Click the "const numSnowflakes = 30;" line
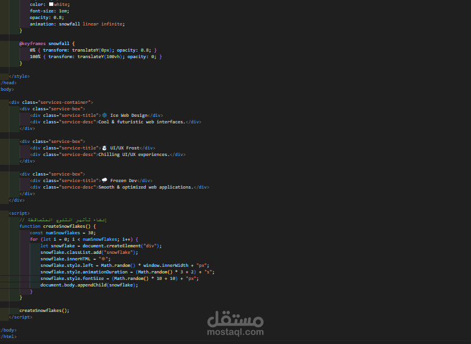This screenshot has height=344, width=471. point(63,232)
